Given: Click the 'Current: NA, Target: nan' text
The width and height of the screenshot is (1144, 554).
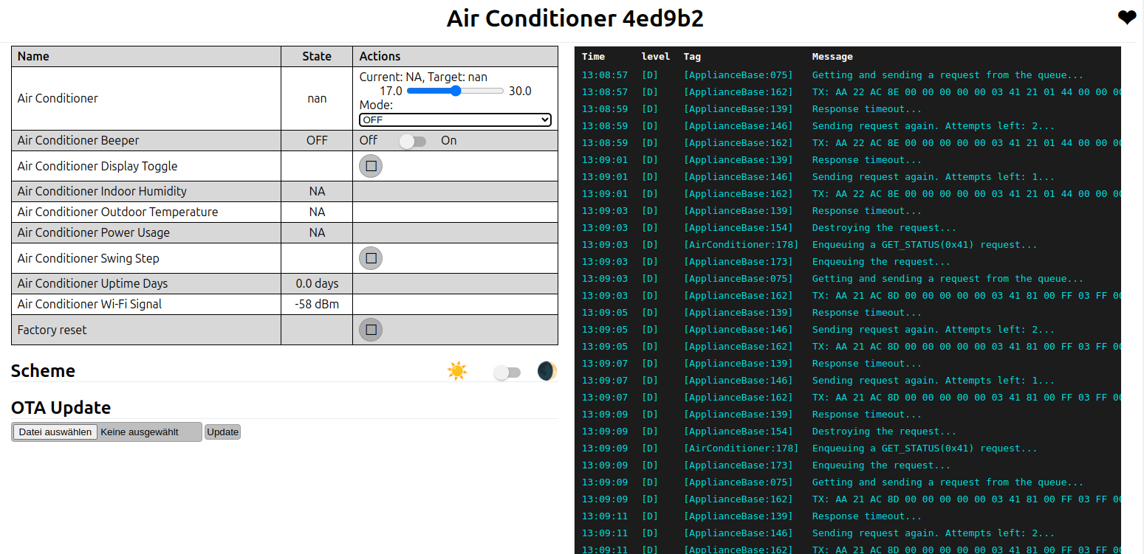Looking at the screenshot, I should tap(423, 77).
